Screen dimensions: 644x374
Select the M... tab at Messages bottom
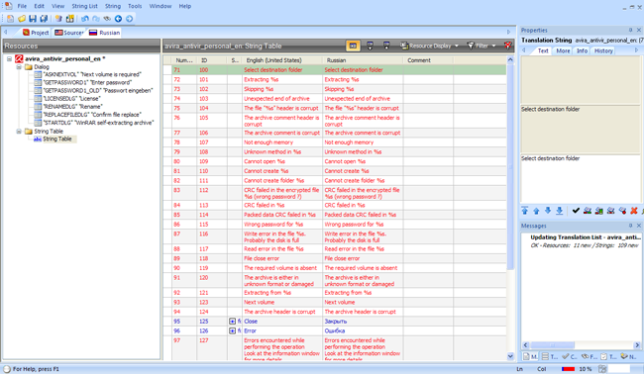click(530, 357)
